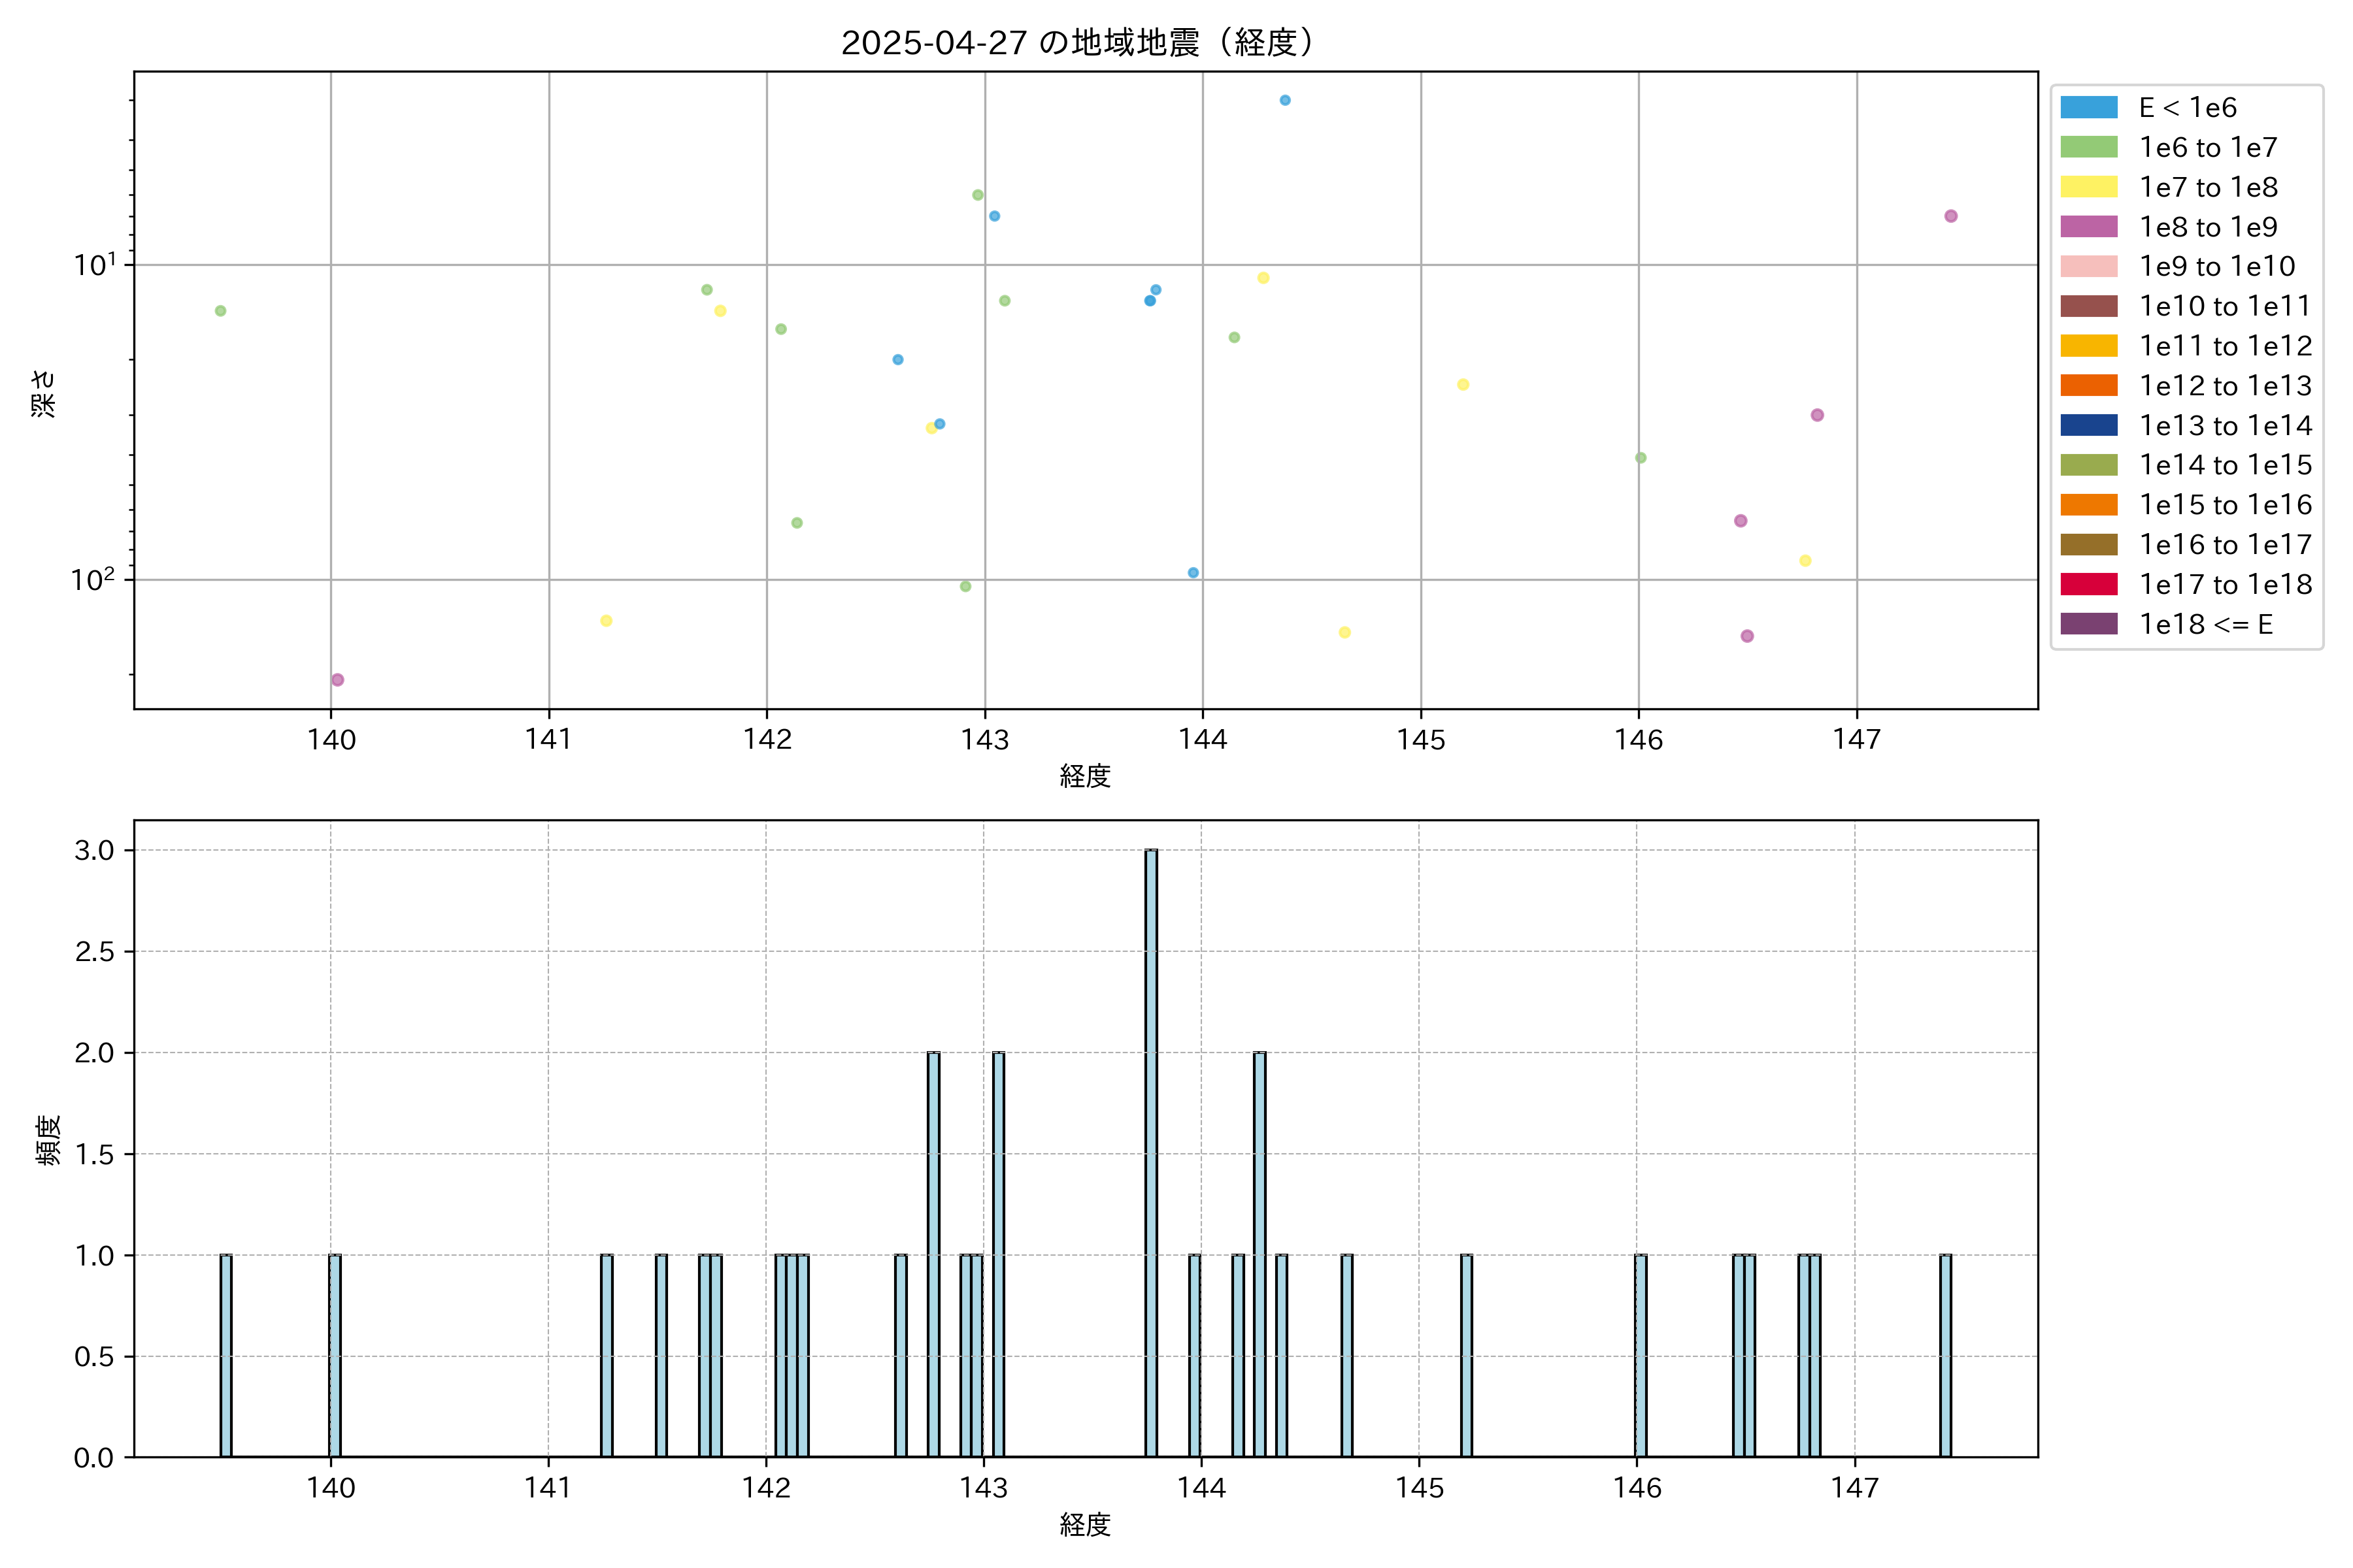
Task: Click the magenta point near longitude 140
Action: pyautogui.click(x=337, y=680)
